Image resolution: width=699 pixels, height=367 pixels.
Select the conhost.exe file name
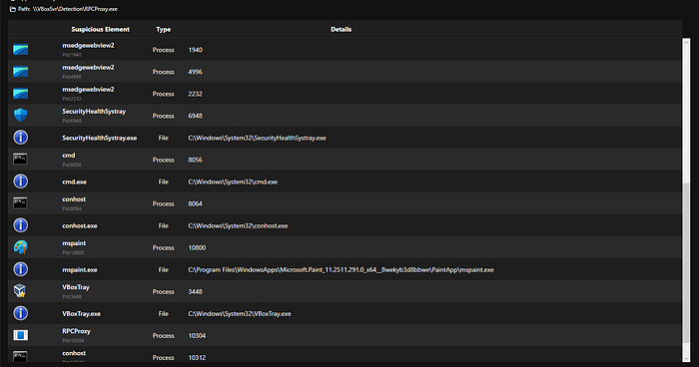80,225
